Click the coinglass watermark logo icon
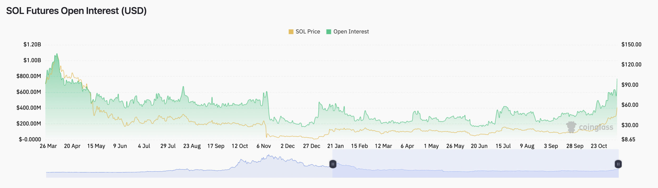658x188 pixels. [571, 127]
